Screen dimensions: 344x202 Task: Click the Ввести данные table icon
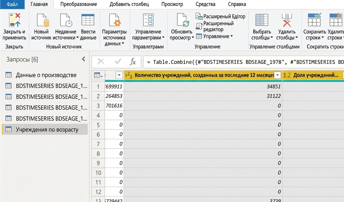click(88, 20)
